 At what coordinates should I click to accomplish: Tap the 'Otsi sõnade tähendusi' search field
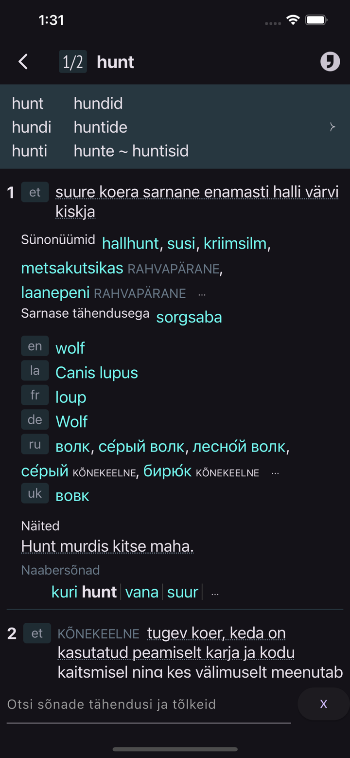[146, 704]
